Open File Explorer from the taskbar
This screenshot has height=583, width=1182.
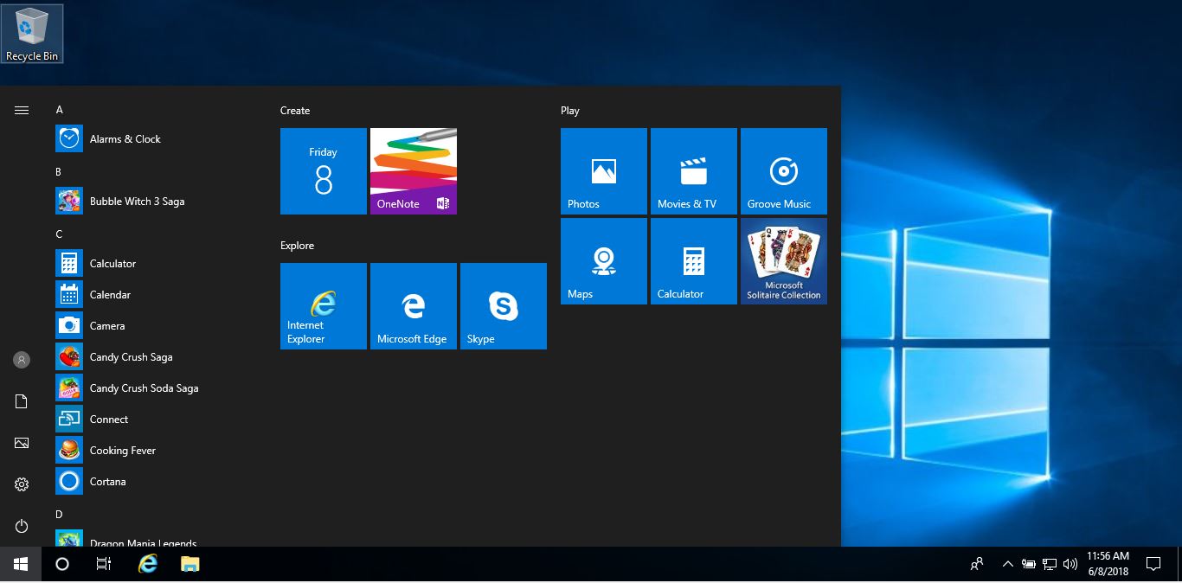point(190,564)
